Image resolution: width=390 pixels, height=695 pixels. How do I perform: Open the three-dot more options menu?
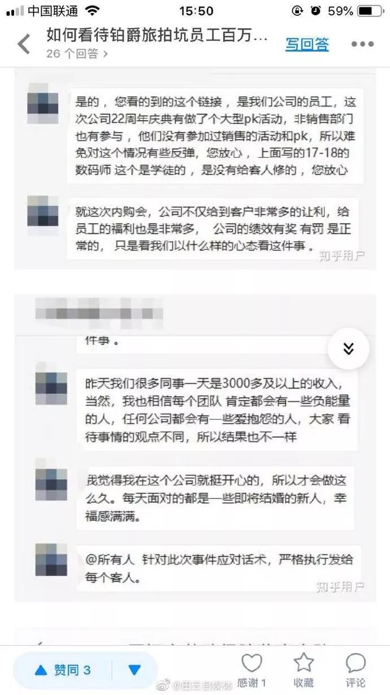click(x=363, y=44)
